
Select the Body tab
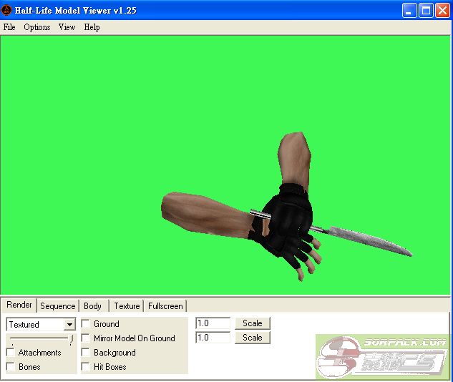[x=92, y=306]
